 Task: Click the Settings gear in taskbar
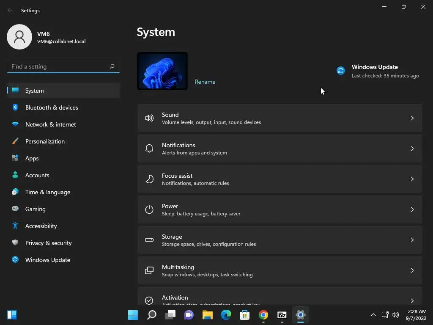coord(301,315)
